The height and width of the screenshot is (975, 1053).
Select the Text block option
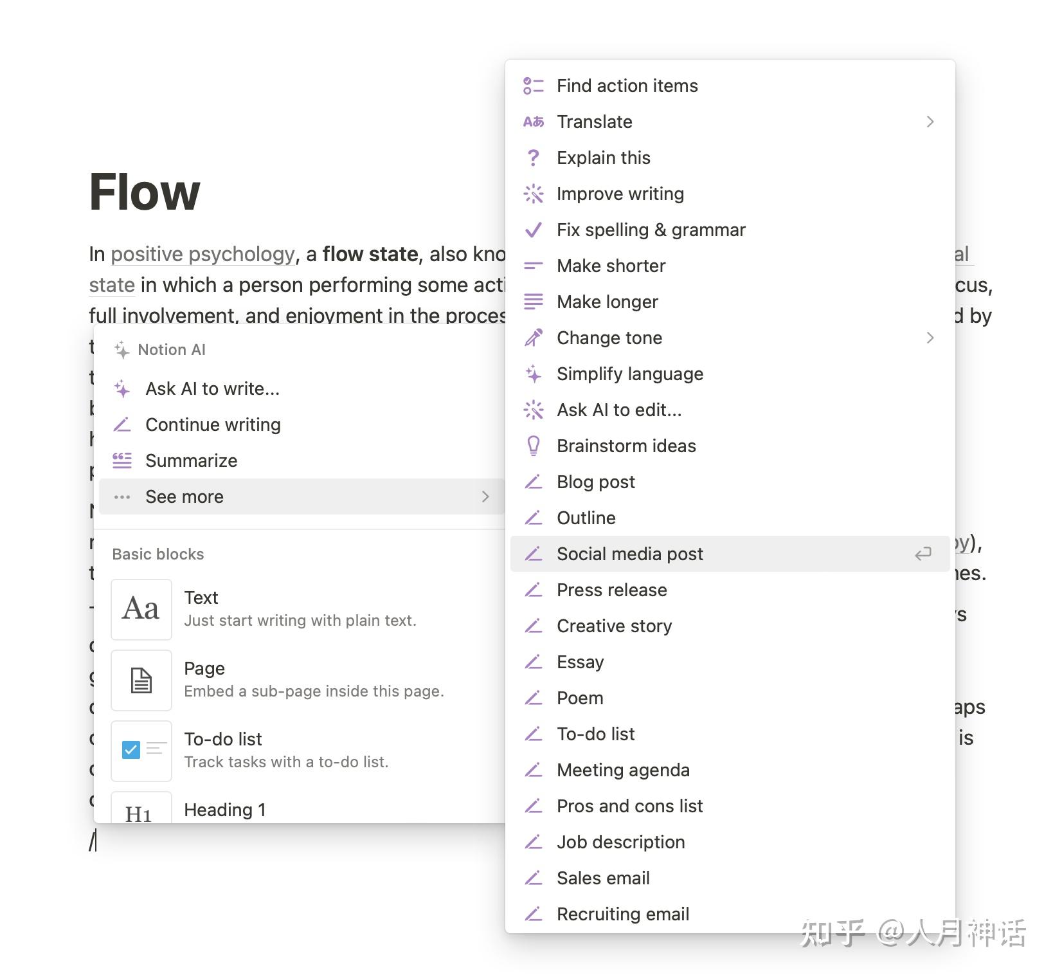coord(201,597)
